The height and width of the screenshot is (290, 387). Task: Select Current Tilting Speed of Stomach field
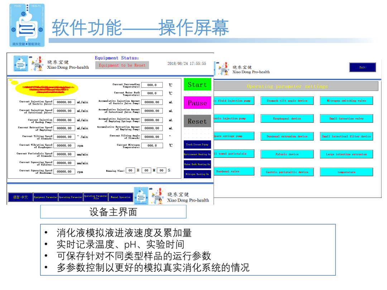(64, 137)
